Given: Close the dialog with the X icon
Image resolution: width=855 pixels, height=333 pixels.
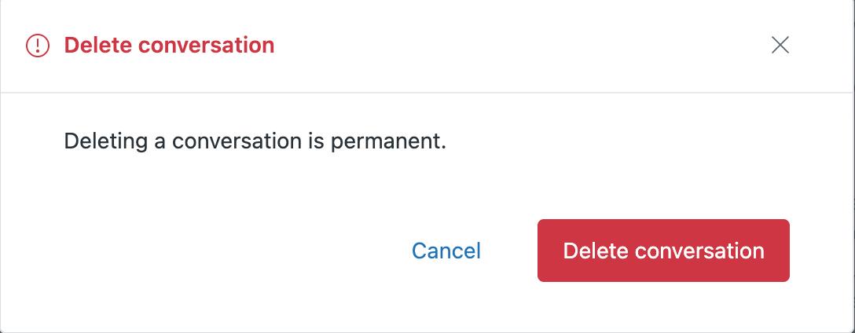Looking at the screenshot, I should pyautogui.click(x=780, y=46).
